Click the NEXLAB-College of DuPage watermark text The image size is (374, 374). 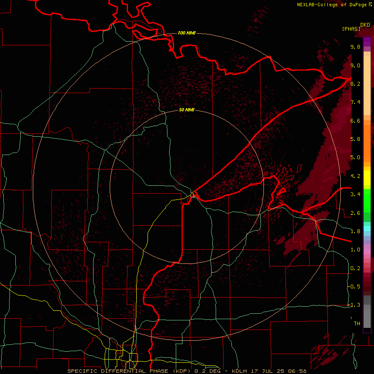point(334,5)
